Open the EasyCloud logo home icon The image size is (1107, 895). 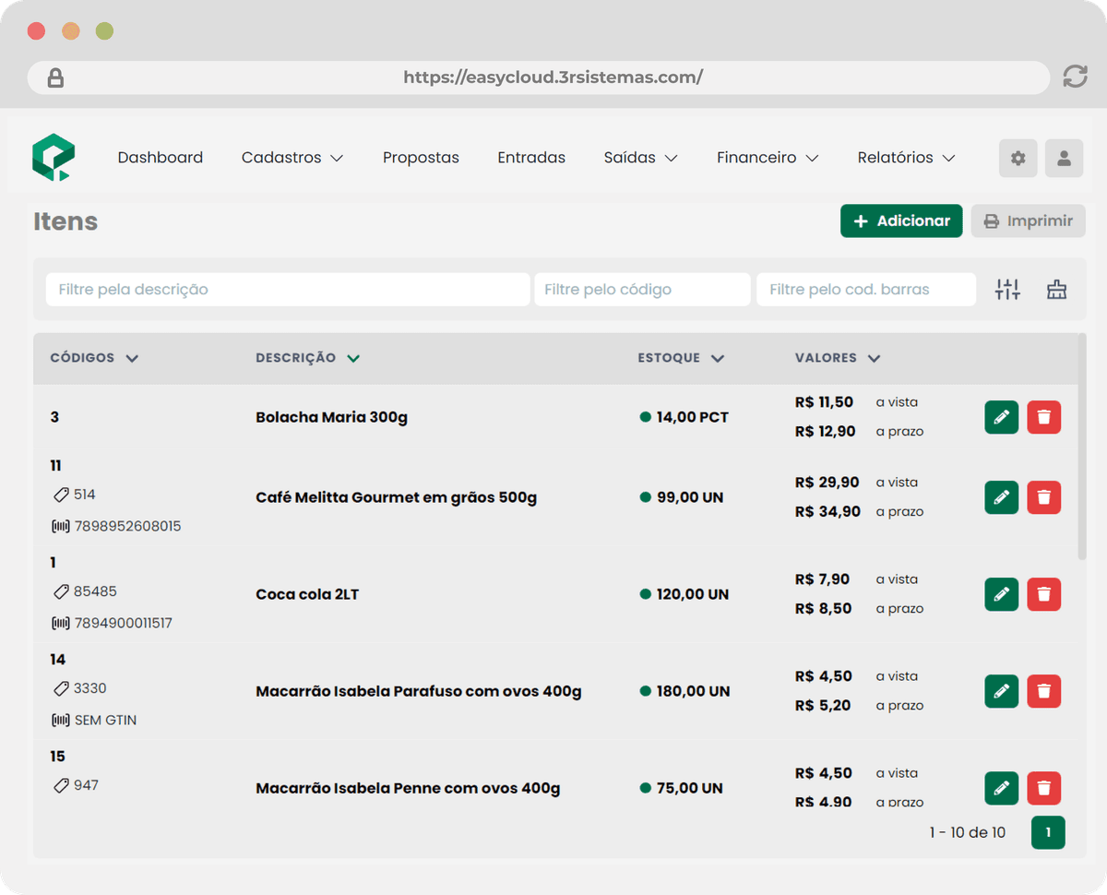point(53,157)
